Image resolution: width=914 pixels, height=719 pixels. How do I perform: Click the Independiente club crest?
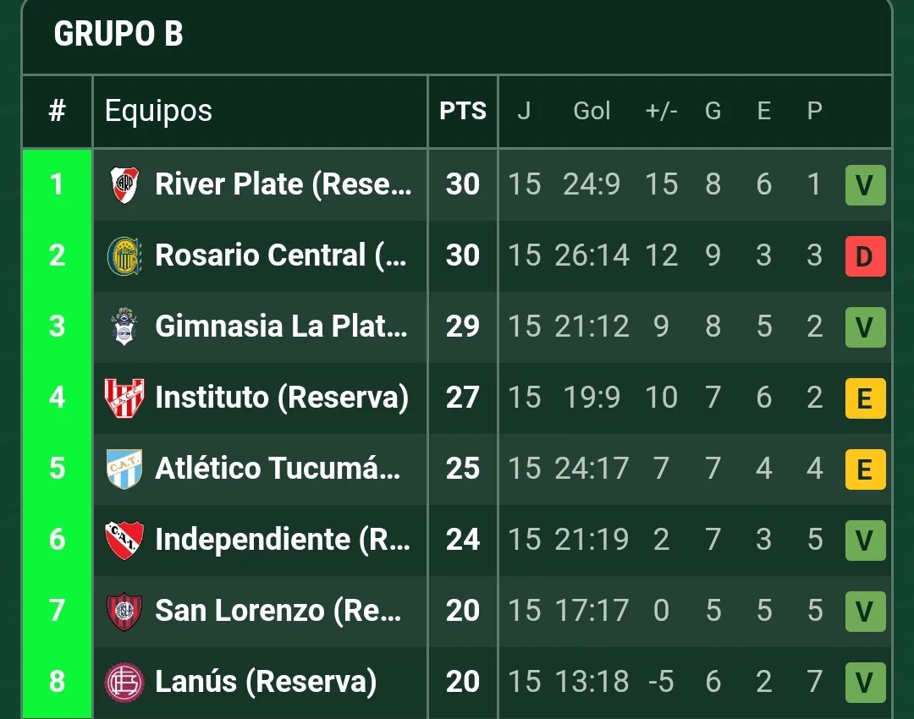pos(124,540)
